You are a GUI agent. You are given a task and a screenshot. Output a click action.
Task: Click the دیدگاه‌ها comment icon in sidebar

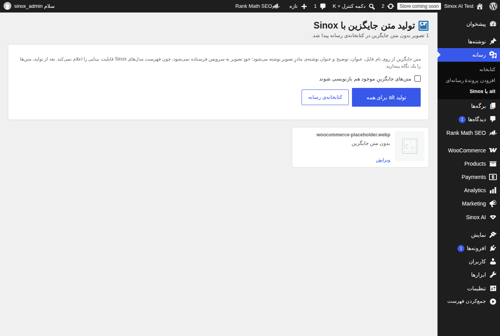(493, 119)
